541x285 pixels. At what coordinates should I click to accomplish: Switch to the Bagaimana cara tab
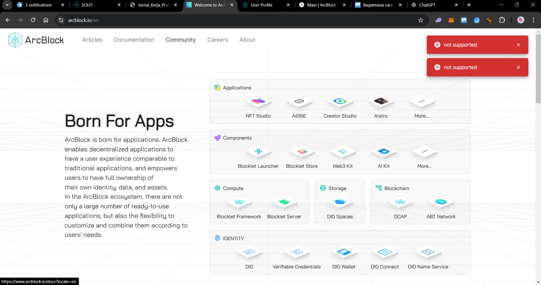pos(378,5)
